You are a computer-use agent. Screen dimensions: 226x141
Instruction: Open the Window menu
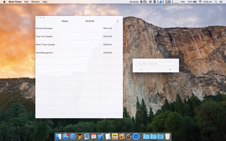click(35, 2)
